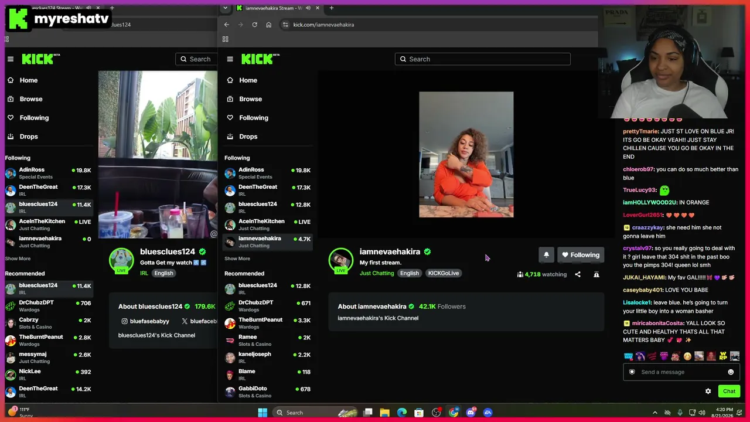The height and width of the screenshot is (422, 750).
Task: Expand Show More in the blueclues124 window sidebar
Action: click(18, 258)
